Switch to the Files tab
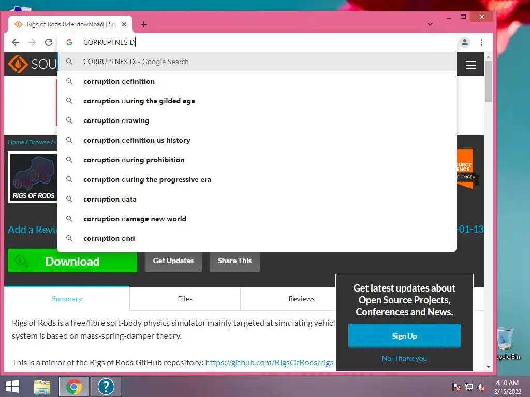Screen dimensions: 530x397 pyautogui.click(x=185, y=299)
